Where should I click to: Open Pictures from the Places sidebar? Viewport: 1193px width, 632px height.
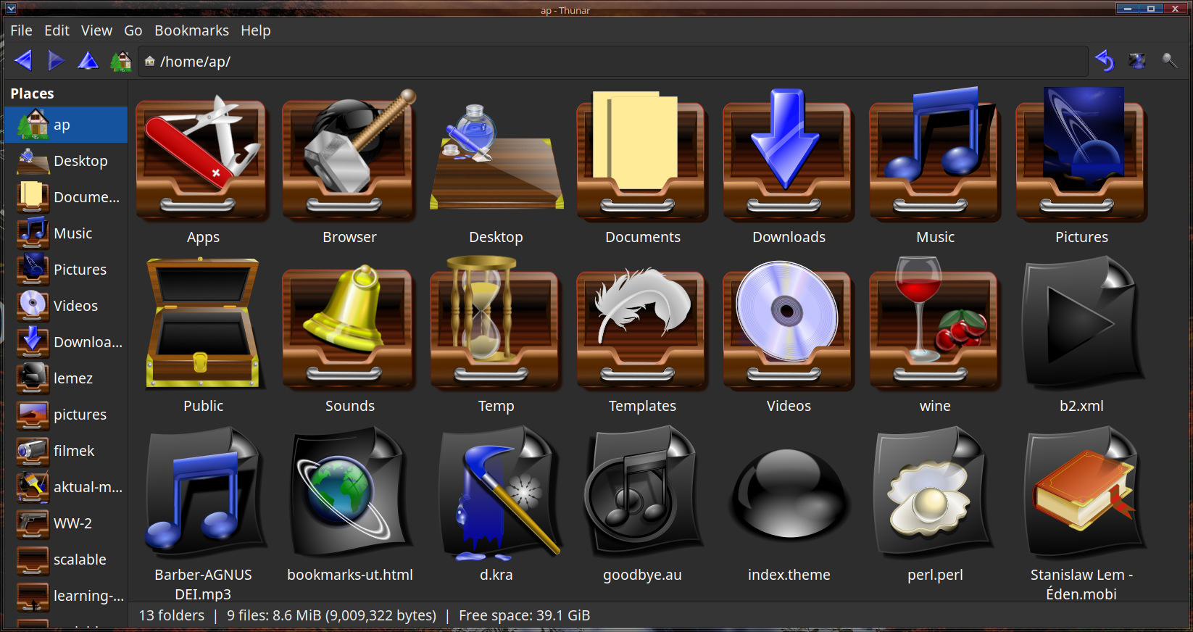tap(66, 270)
